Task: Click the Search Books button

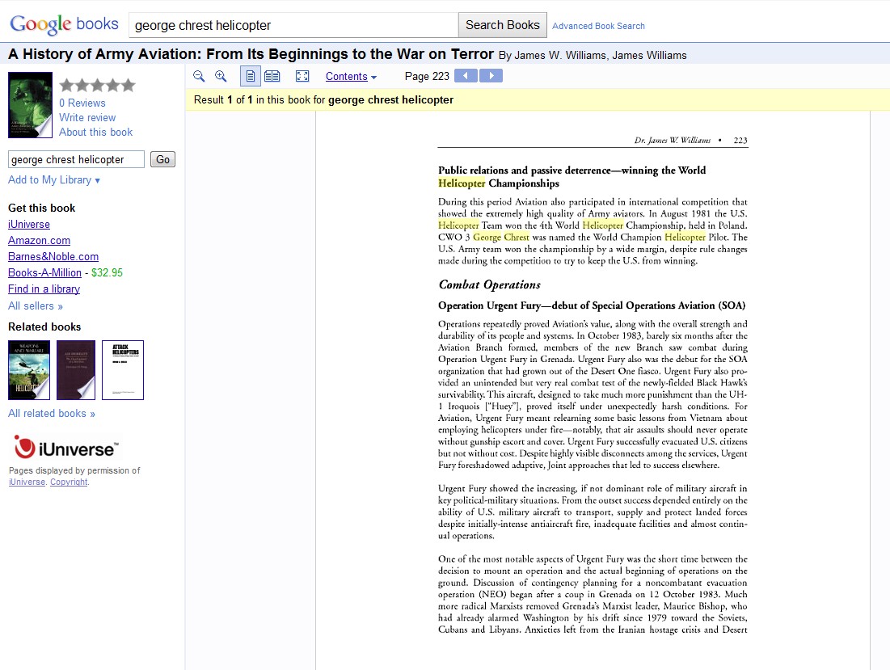Action: pos(502,25)
